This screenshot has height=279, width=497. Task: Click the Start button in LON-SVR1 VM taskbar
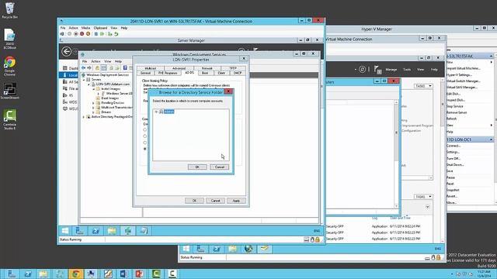(x=65, y=231)
